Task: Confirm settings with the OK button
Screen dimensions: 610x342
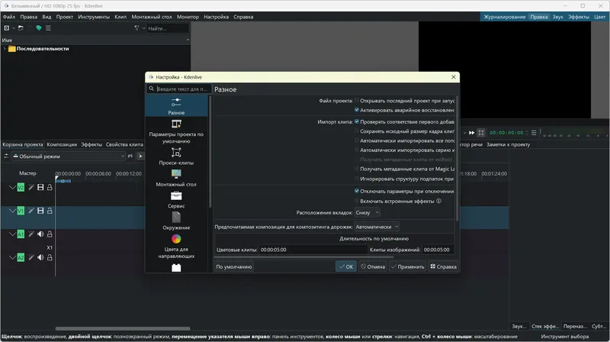Action: [x=346, y=266]
